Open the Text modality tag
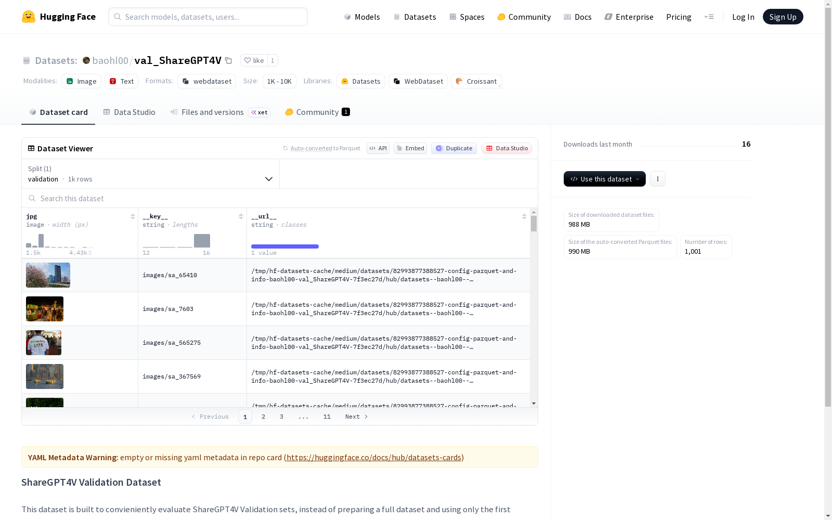Viewport: 832px width, 520px height. tap(122, 81)
